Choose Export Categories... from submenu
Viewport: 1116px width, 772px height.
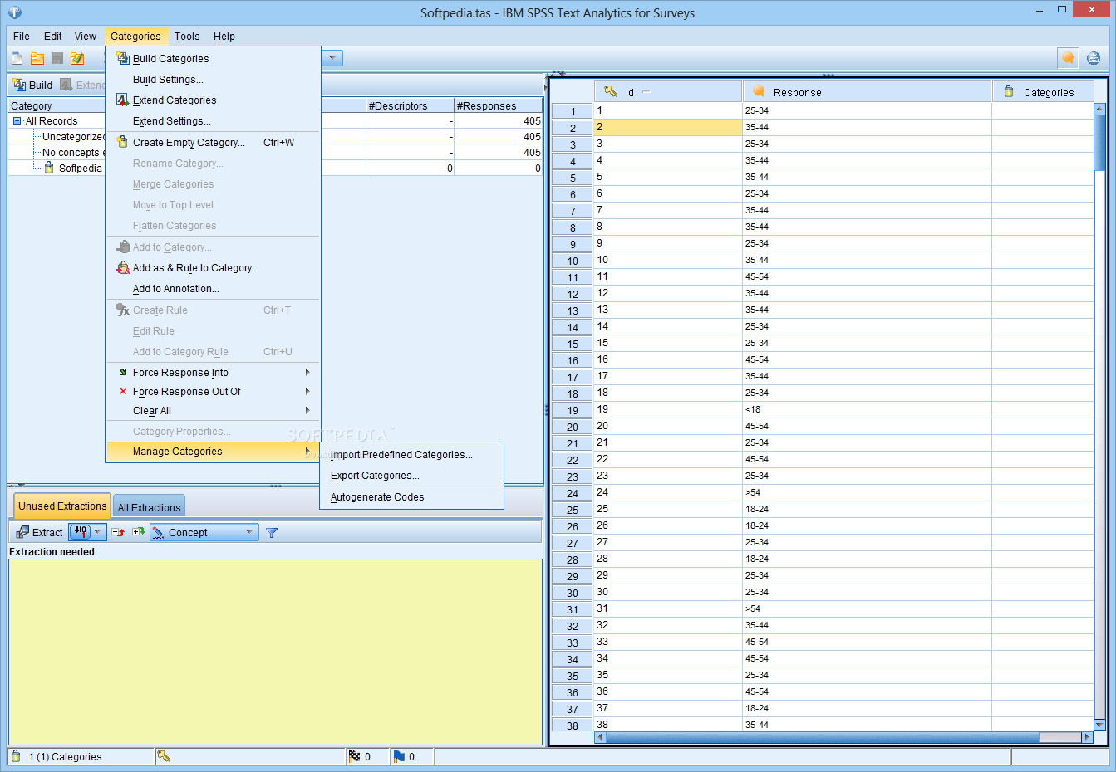[x=411, y=476]
